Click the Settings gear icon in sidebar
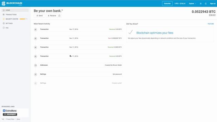 click(4, 23)
